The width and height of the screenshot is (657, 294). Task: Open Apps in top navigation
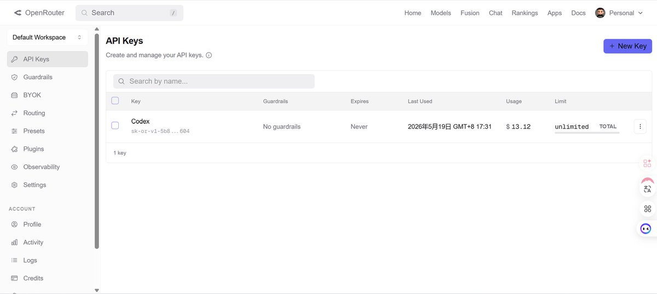pos(555,13)
